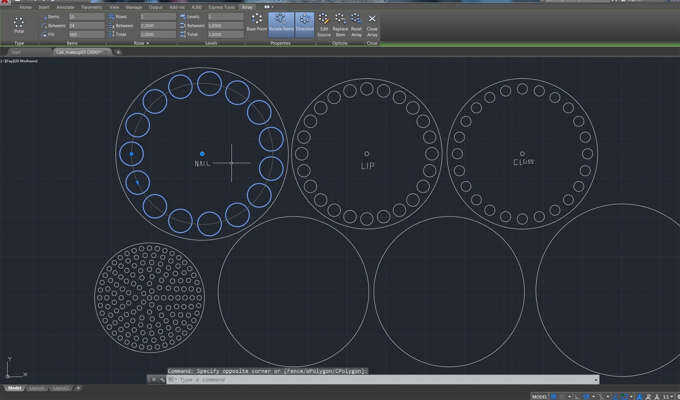The image size is (680, 400).
Task: Click the command line customize wrench icon
Action: 162,379
